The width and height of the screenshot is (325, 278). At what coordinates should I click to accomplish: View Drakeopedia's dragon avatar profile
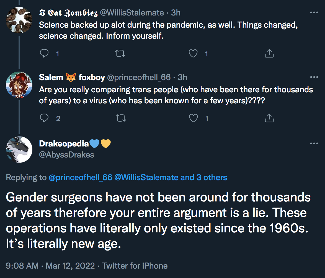coord(19,149)
